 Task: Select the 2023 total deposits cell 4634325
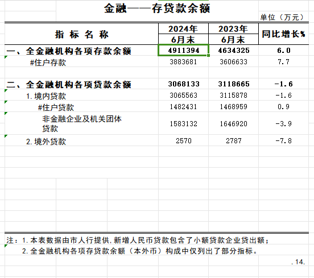[233, 50]
